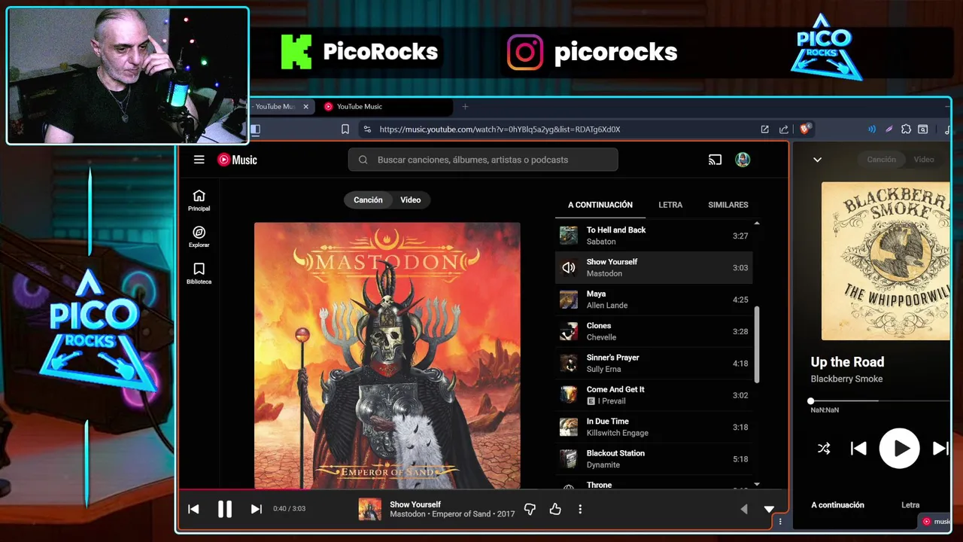Select In Due Time by Killswitch Engage
The image size is (963, 542).
[654, 427]
